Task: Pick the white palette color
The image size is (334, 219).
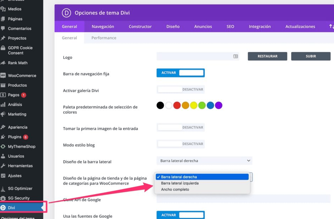Action: click(x=169, y=105)
